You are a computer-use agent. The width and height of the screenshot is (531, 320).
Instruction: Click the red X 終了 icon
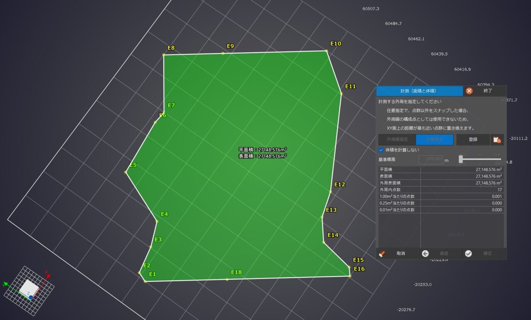[x=469, y=91]
